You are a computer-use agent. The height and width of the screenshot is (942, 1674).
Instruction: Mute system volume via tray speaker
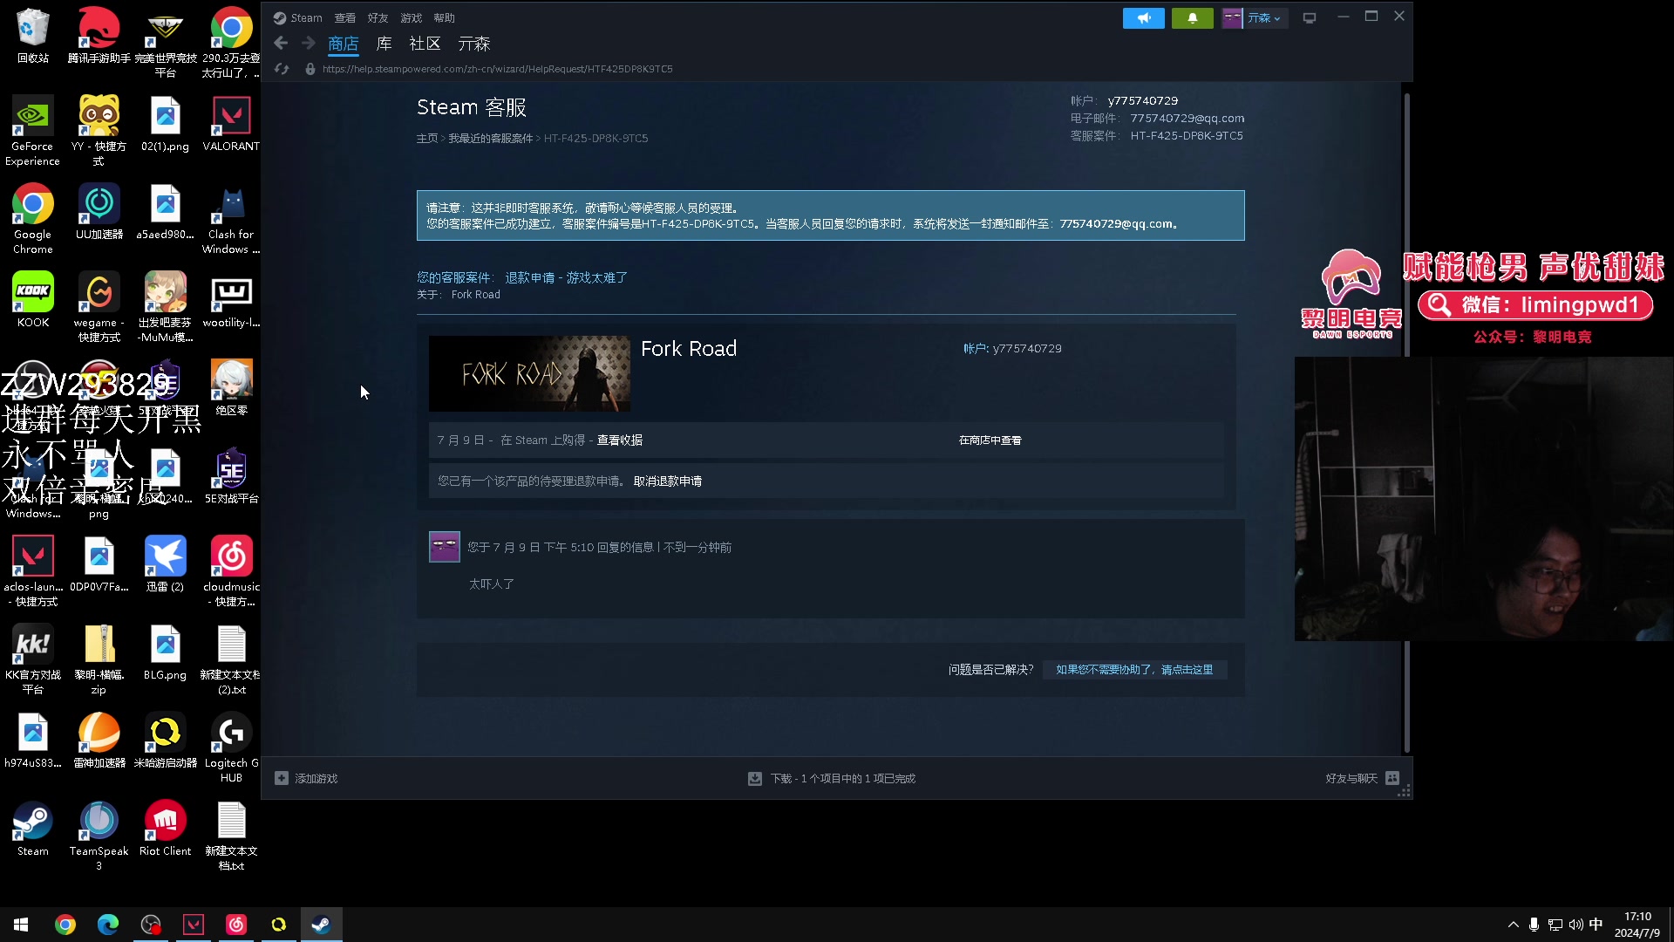click(x=1575, y=924)
